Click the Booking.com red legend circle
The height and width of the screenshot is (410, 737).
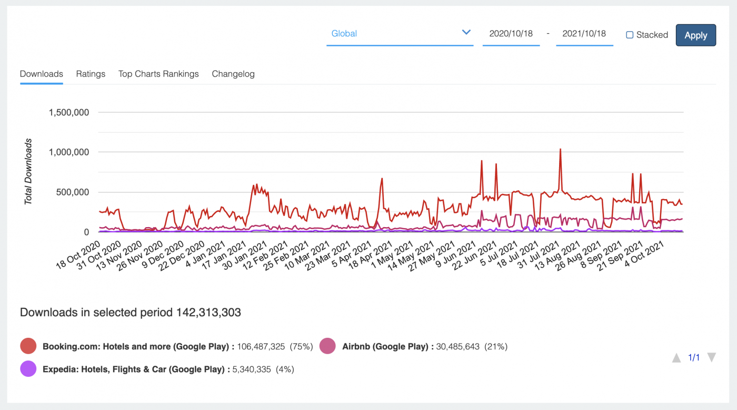pyautogui.click(x=28, y=346)
